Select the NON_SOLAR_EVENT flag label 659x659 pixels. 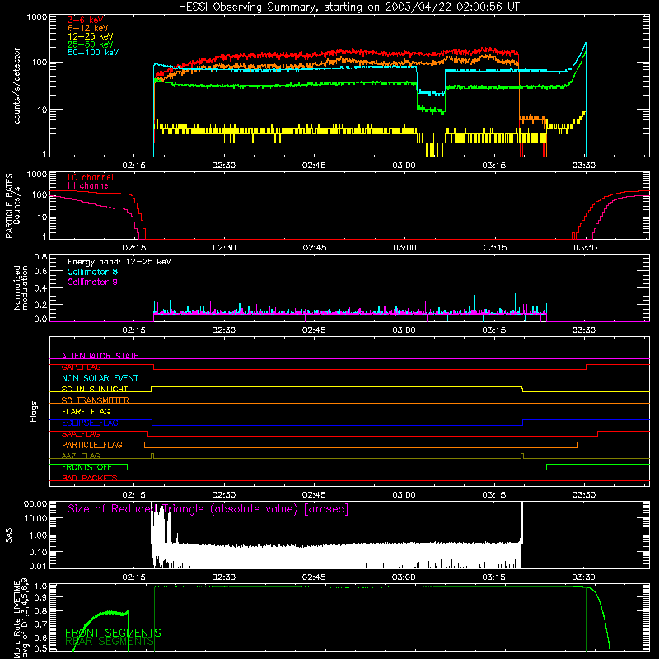pos(100,378)
